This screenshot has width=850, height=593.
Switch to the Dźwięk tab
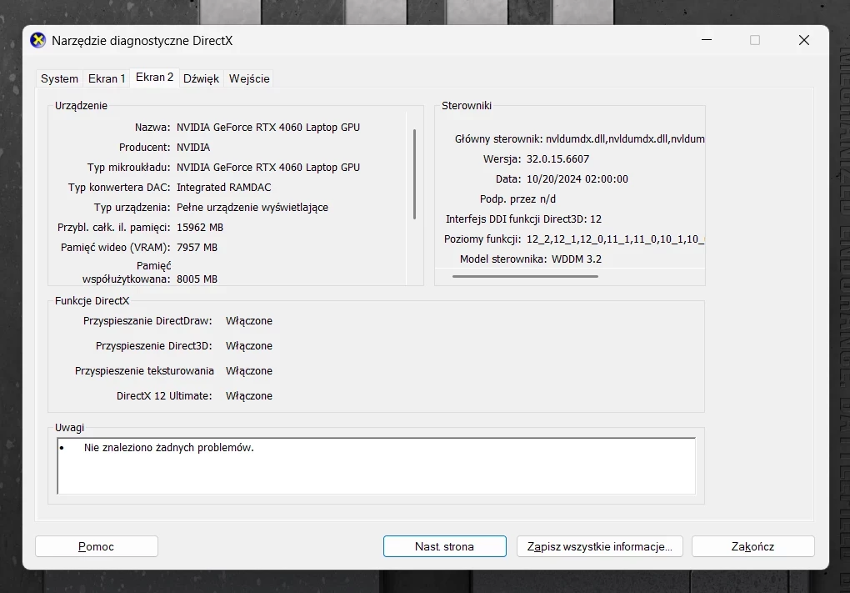pyautogui.click(x=201, y=78)
